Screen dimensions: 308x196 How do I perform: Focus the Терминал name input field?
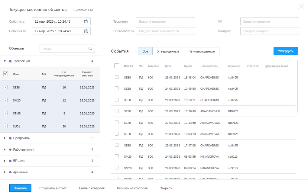tap(165, 21)
